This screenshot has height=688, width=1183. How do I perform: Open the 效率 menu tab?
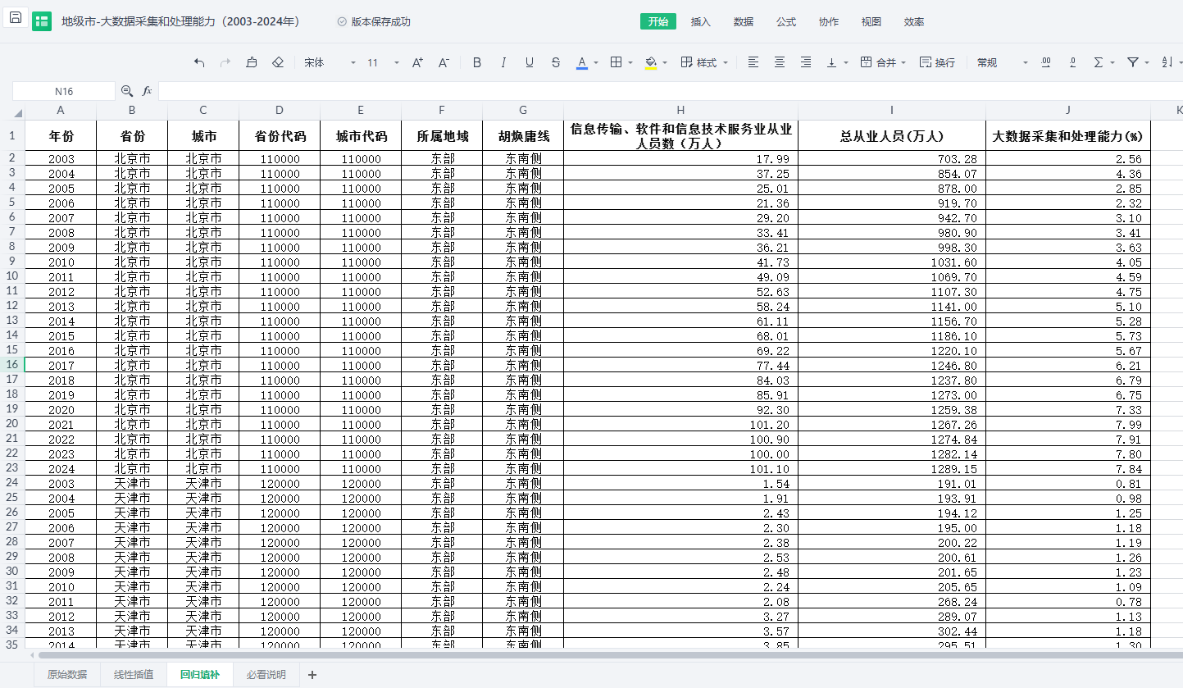click(914, 22)
